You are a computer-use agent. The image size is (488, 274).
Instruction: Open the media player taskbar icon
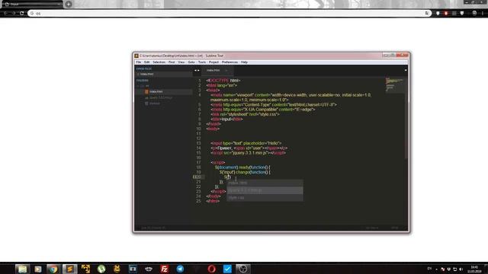pos(38,269)
